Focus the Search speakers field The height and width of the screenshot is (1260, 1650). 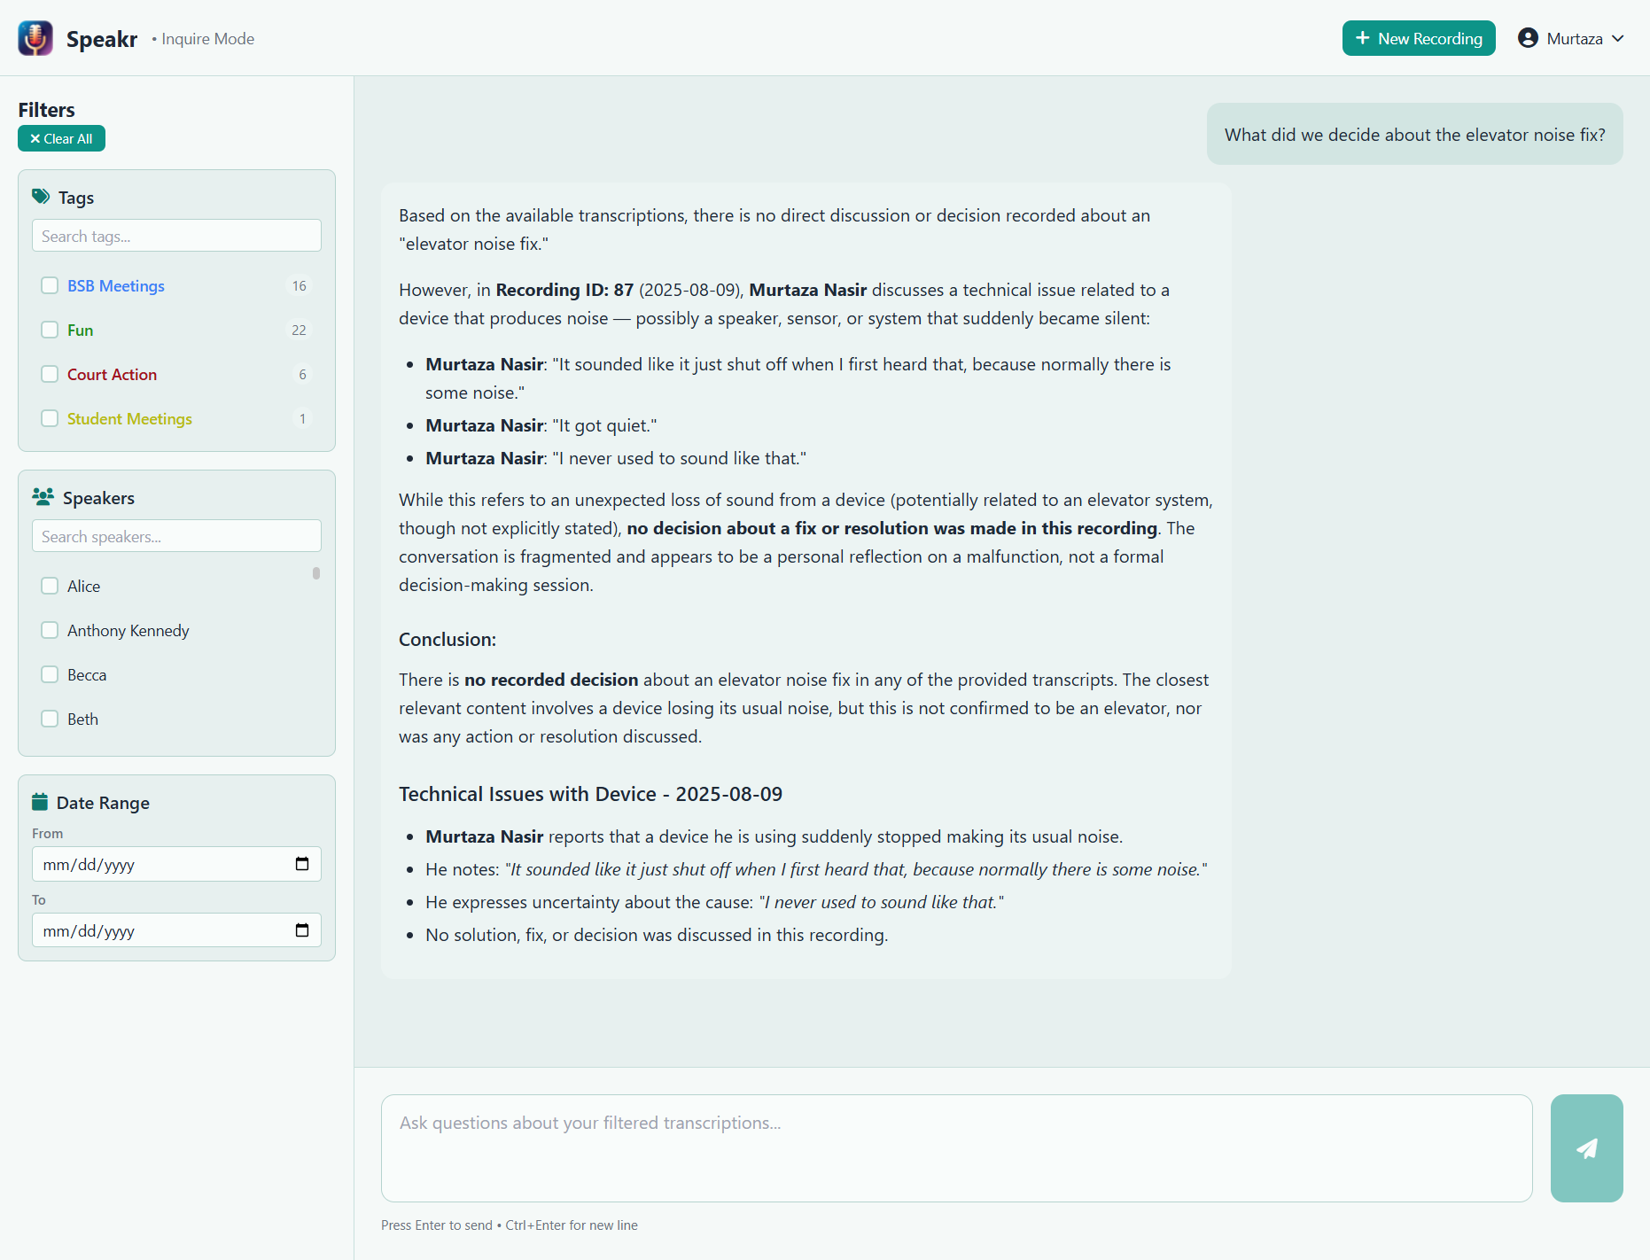(176, 536)
